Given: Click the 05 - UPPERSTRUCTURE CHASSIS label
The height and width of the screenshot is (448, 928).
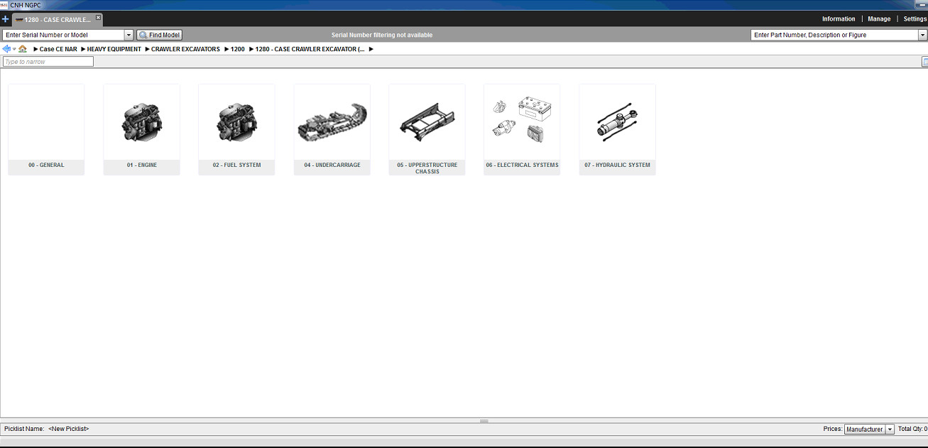Looking at the screenshot, I should (427, 168).
